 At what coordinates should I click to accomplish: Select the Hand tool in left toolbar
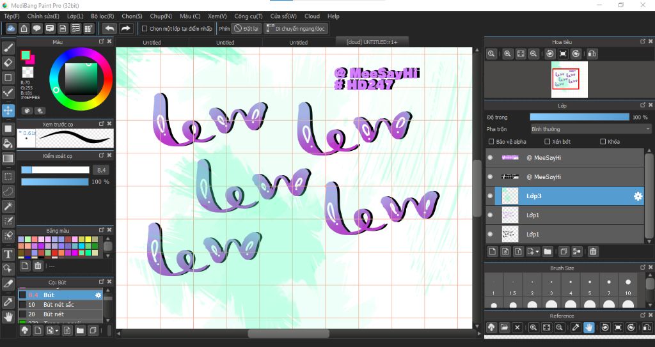8,316
